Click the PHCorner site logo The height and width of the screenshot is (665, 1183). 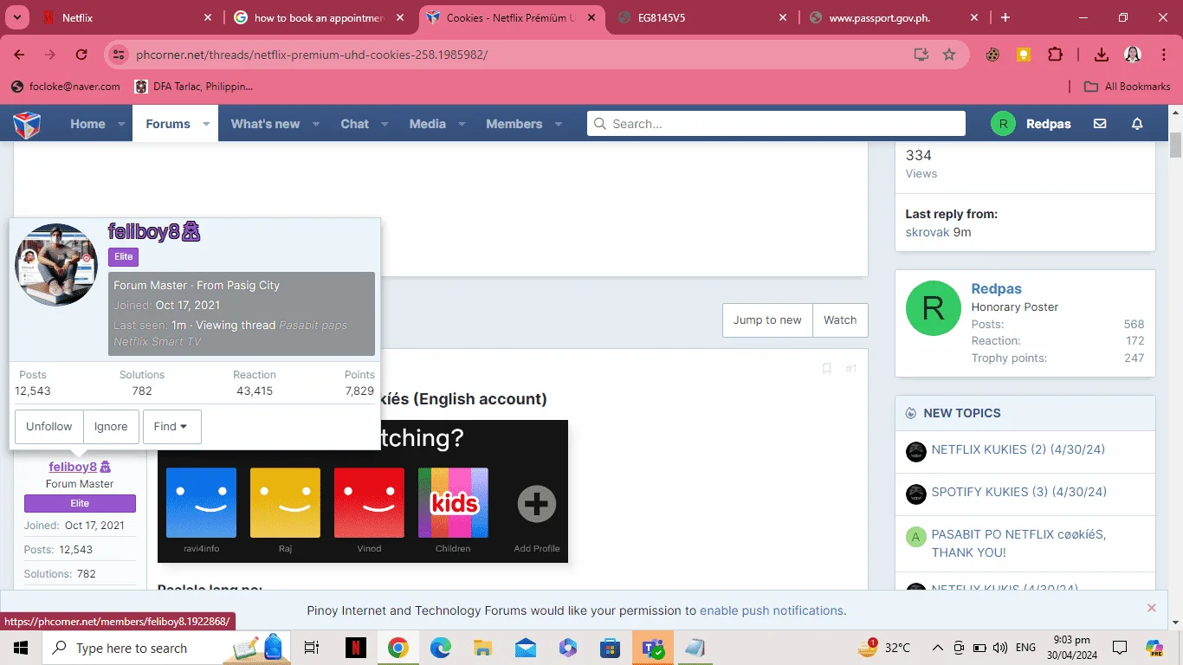click(27, 124)
